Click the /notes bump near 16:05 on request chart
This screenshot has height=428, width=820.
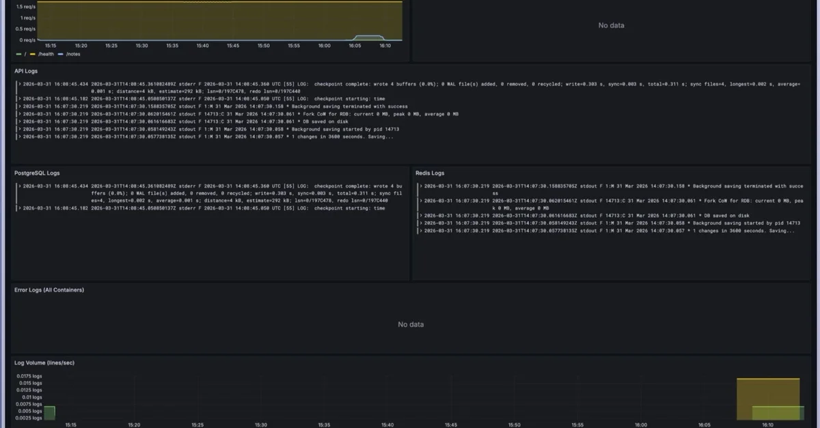point(369,37)
